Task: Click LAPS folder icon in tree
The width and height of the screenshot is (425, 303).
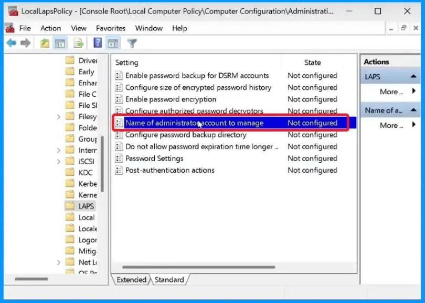Action: (x=70, y=206)
